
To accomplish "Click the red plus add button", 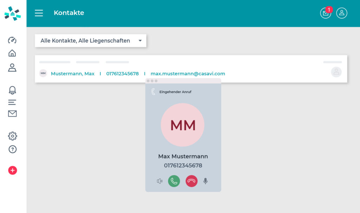I will [12, 171].
